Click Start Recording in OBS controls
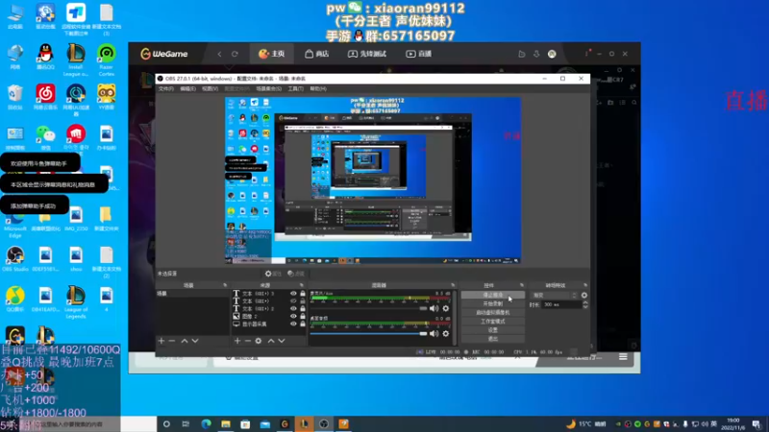This screenshot has width=769, height=432. click(493, 304)
